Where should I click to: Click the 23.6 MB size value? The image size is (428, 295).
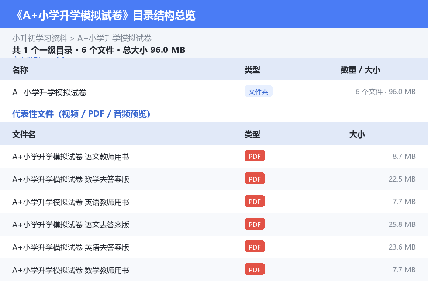tap(402, 247)
